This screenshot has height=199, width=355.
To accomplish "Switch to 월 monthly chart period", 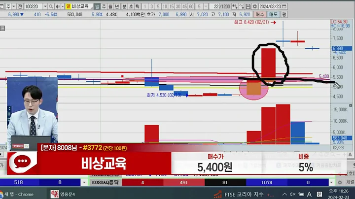I will 110,6.
